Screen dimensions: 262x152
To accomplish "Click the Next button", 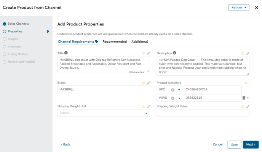I will (x=251, y=144).
